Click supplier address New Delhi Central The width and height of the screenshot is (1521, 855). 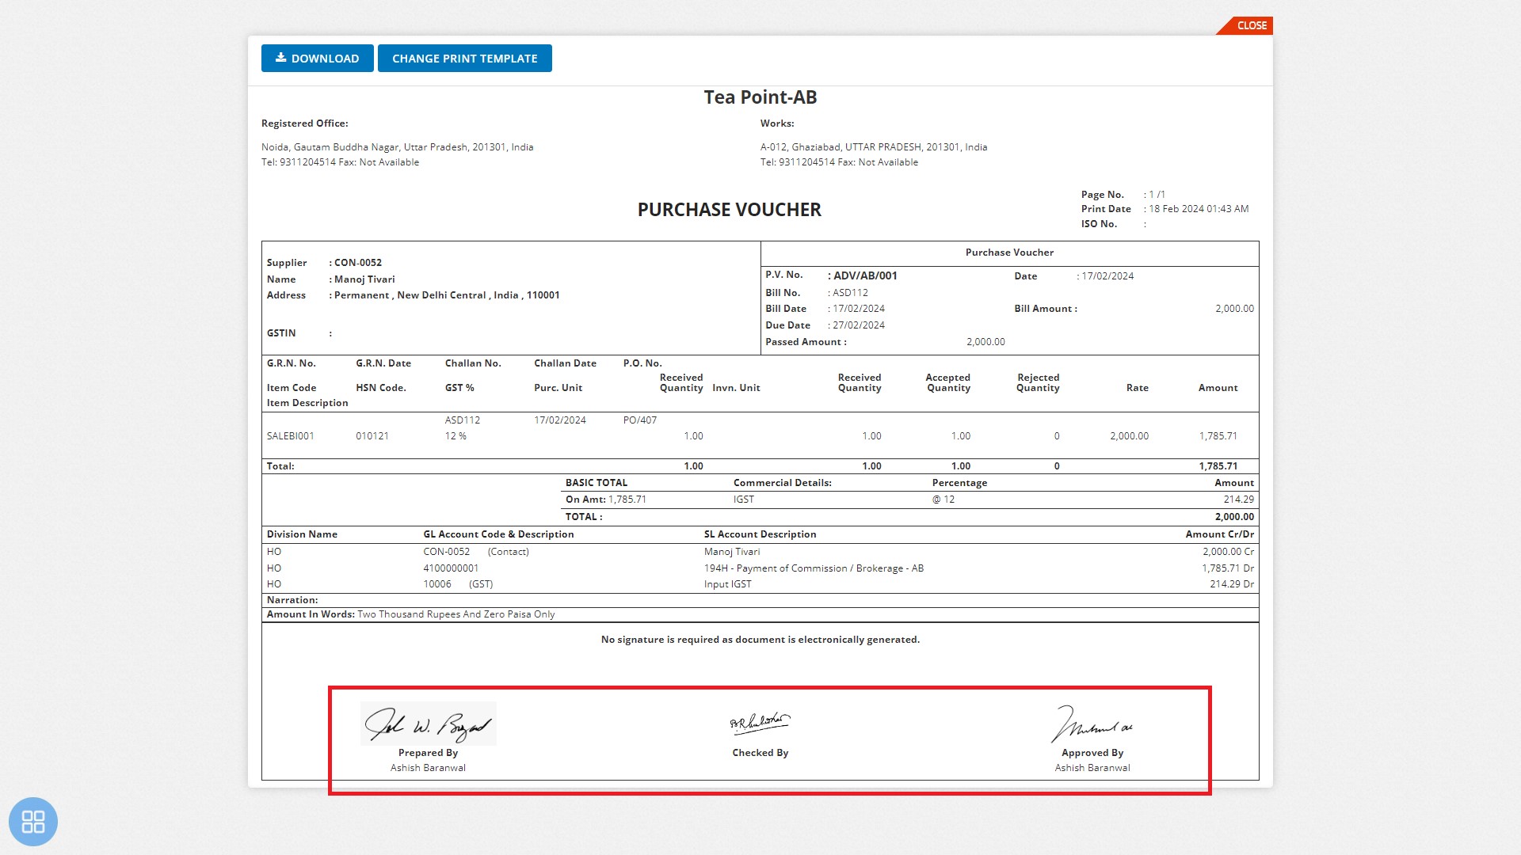click(x=447, y=295)
